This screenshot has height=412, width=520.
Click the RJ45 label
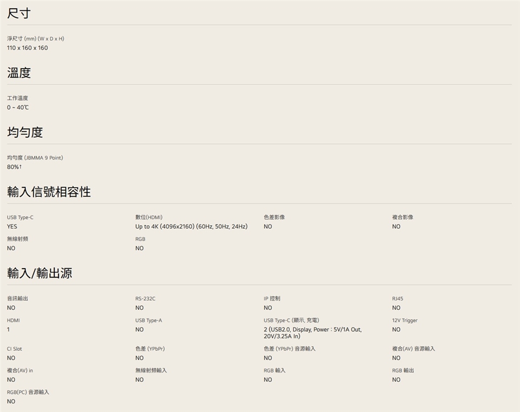398,298
